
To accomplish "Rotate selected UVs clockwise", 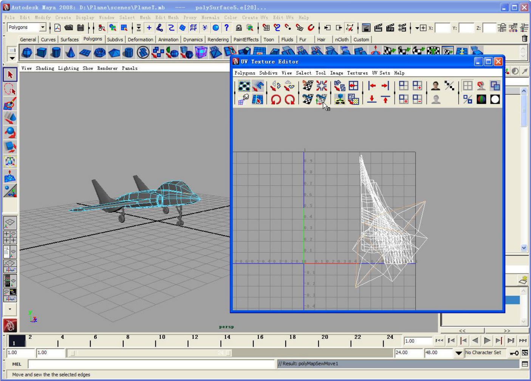I will point(289,99).
